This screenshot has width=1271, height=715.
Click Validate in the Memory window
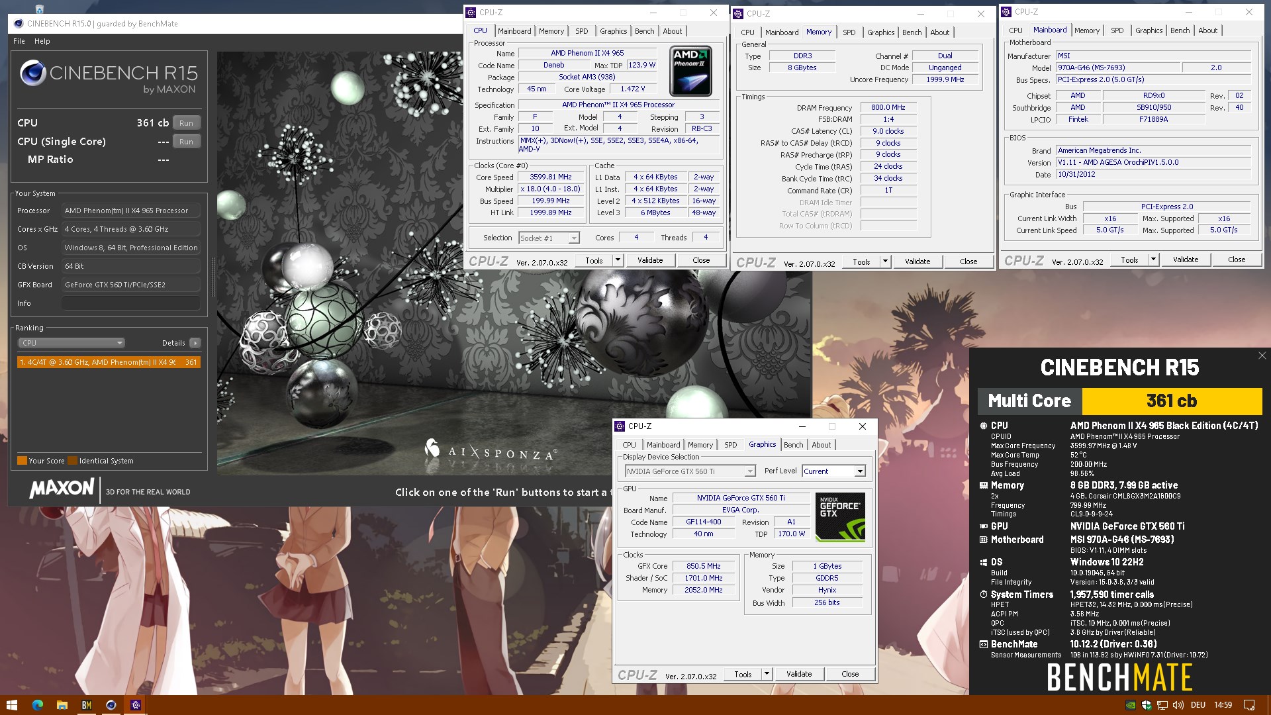[918, 262]
